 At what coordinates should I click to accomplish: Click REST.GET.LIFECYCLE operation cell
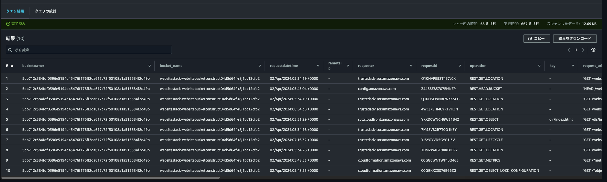486,140
